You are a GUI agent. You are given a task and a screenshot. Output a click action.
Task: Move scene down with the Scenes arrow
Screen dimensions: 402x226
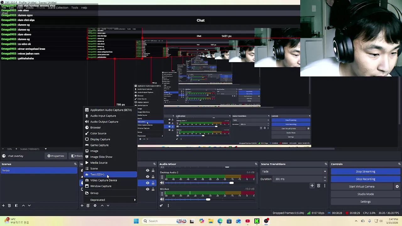pyautogui.click(x=29, y=206)
